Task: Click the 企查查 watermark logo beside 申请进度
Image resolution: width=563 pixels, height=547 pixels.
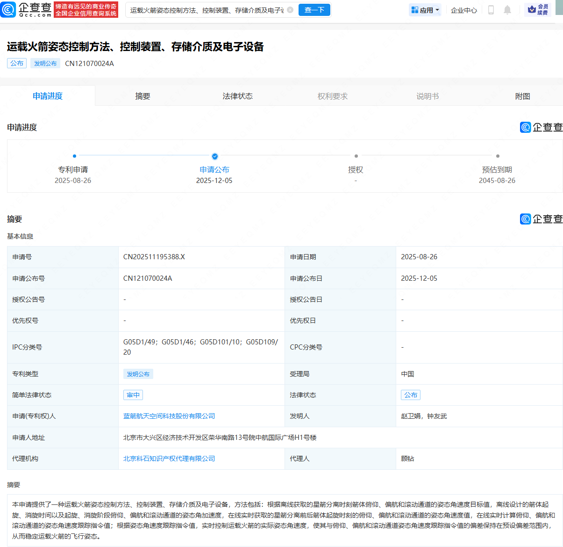Action: click(x=541, y=127)
